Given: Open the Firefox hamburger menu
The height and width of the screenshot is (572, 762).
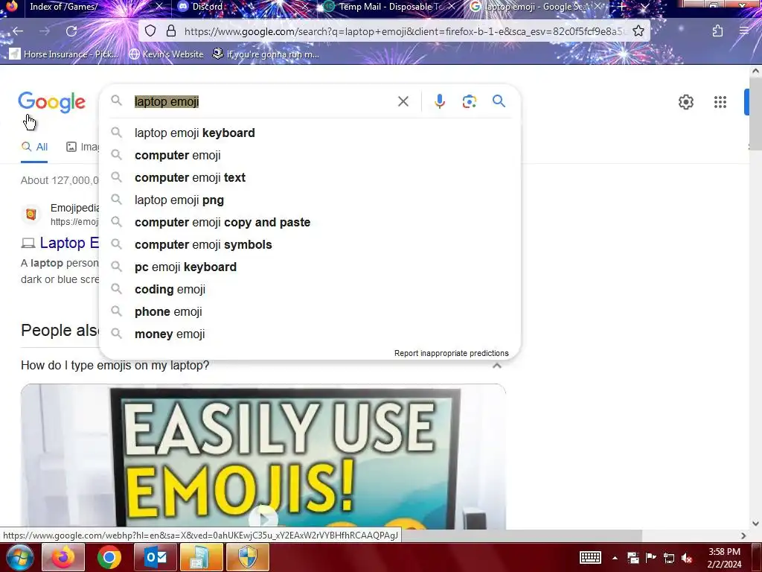Looking at the screenshot, I should pyautogui.click(x=744, y=31).
